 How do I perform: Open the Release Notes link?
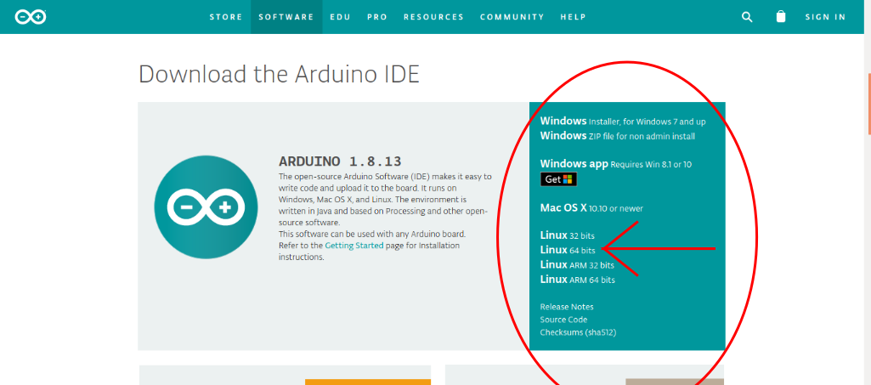point(567,307)
